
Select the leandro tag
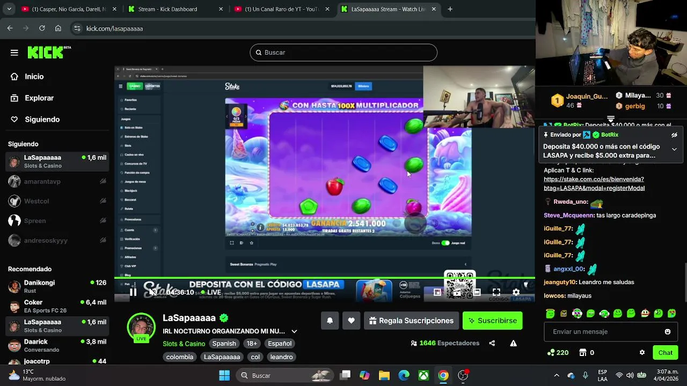[281, 357]
